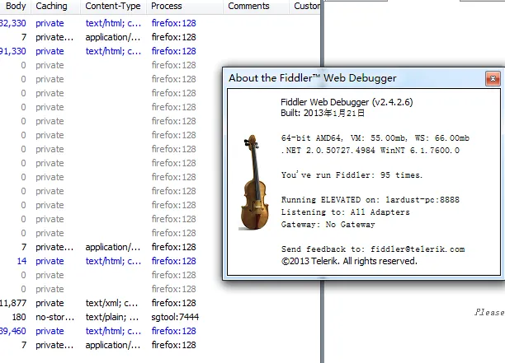Click the About dialog title bar text
The width and height of the screenshot is (505, 363).
(313, 78)
